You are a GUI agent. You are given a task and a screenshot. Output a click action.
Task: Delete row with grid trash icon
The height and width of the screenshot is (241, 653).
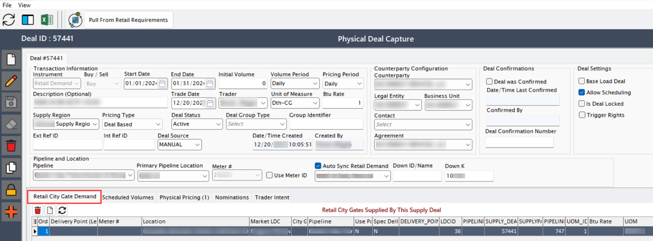38,211
